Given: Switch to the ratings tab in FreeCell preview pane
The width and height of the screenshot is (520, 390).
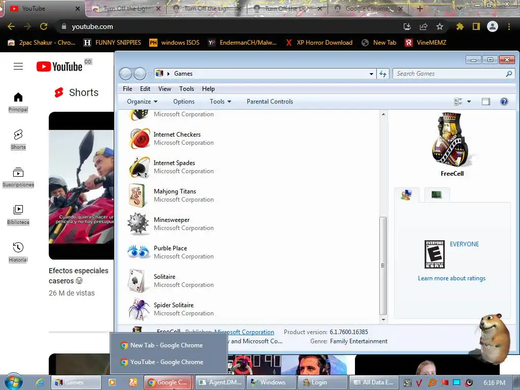Looking at the screenshot, I should pos(407,195).
